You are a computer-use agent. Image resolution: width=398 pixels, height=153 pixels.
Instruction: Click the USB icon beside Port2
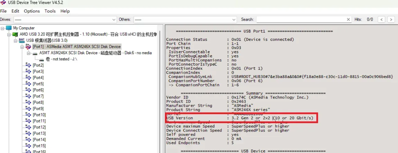tap(28, 65)
